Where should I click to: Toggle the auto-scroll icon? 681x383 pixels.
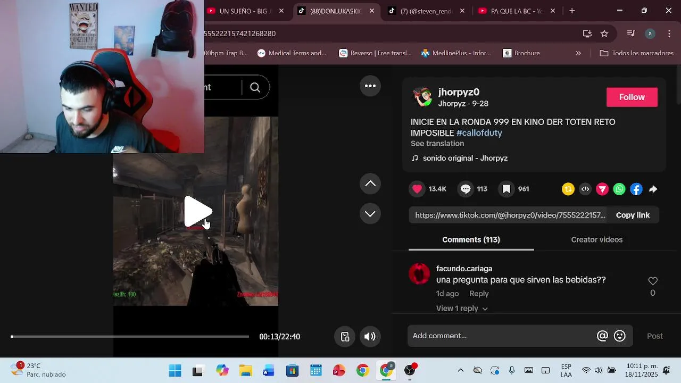click(x=345, y=336)
